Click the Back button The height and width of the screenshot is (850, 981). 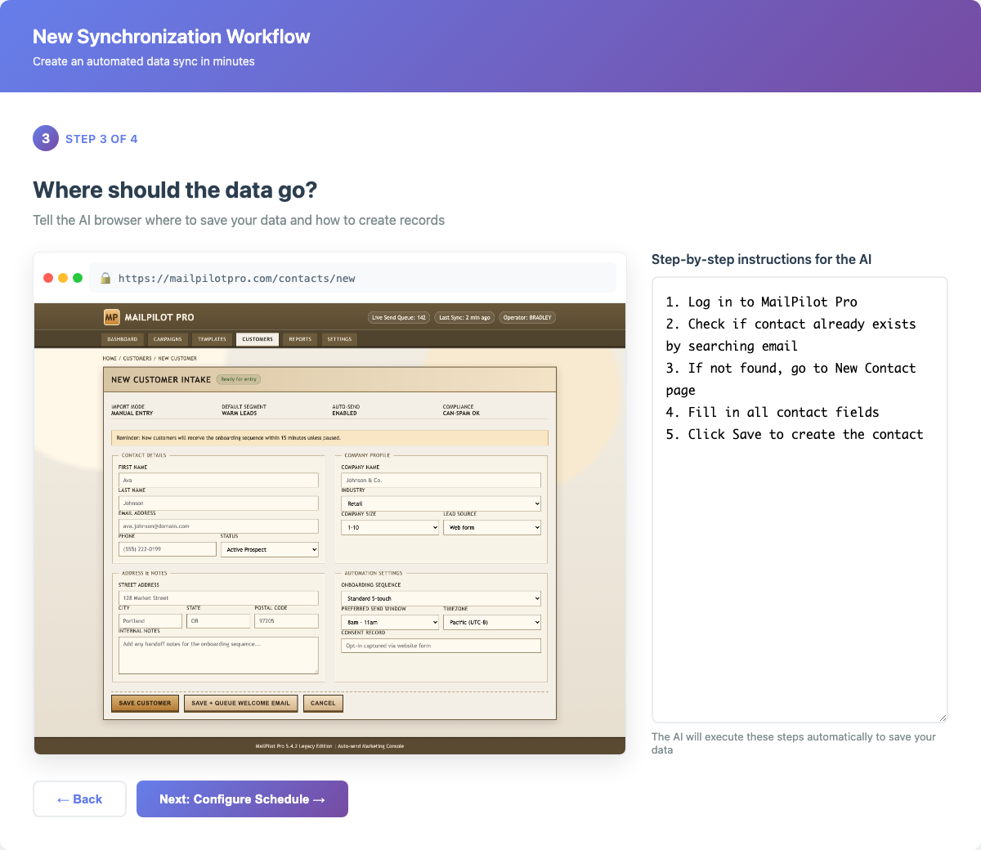tap(79, 799)
